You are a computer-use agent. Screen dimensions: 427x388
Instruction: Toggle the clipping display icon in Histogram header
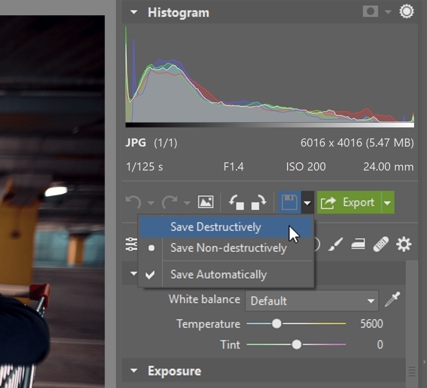click(370, 11)
